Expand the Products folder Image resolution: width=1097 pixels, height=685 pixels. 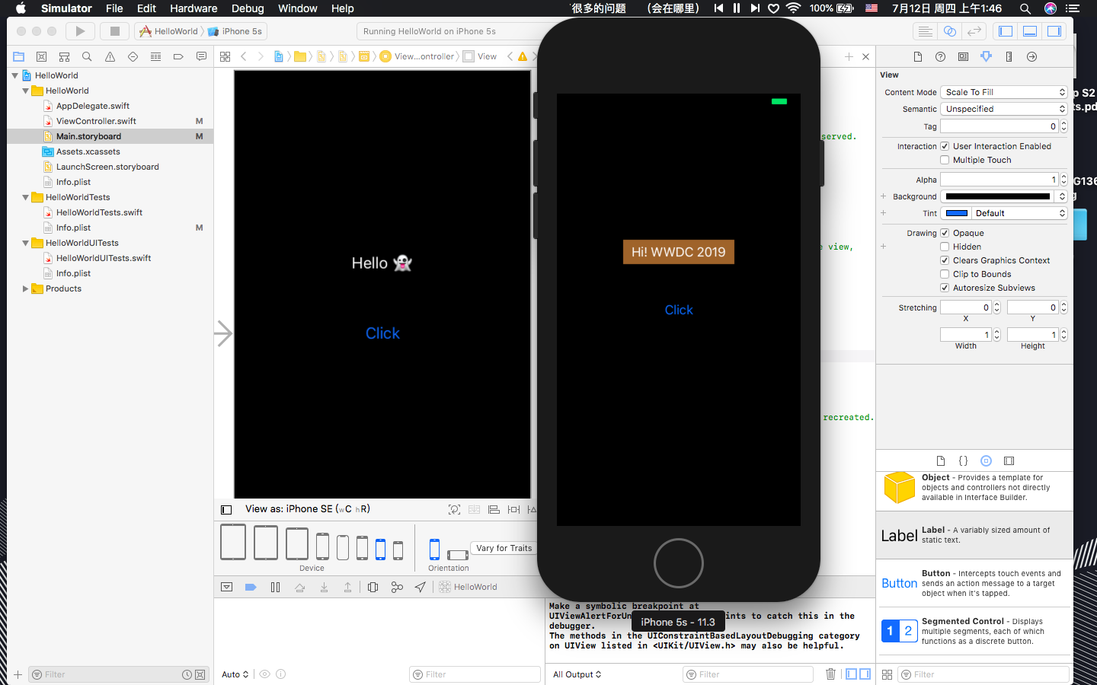click(x=26, y=288)
